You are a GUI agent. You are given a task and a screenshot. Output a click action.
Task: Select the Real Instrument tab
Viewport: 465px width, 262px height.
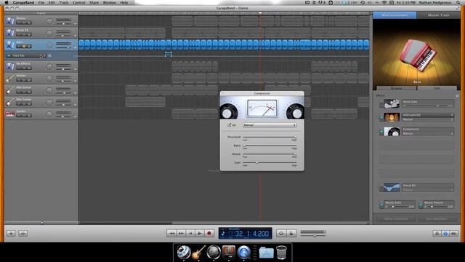(395, 15)
